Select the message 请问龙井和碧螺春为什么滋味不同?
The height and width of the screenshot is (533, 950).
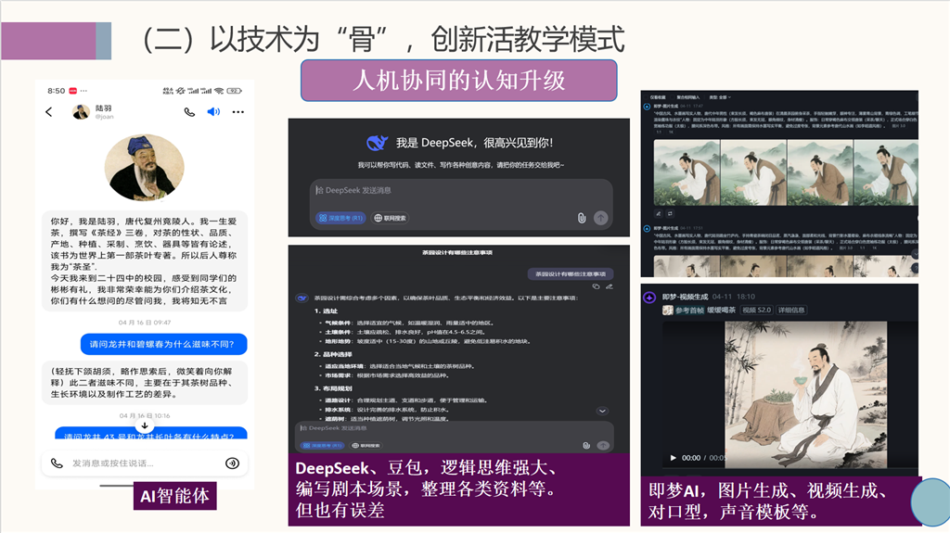(163, 344)
